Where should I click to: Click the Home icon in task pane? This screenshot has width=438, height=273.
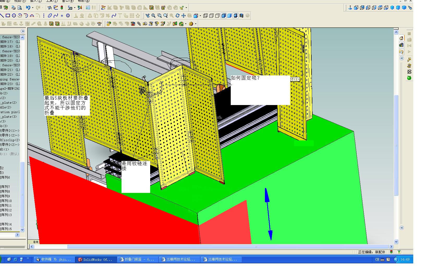click(401, 38)
